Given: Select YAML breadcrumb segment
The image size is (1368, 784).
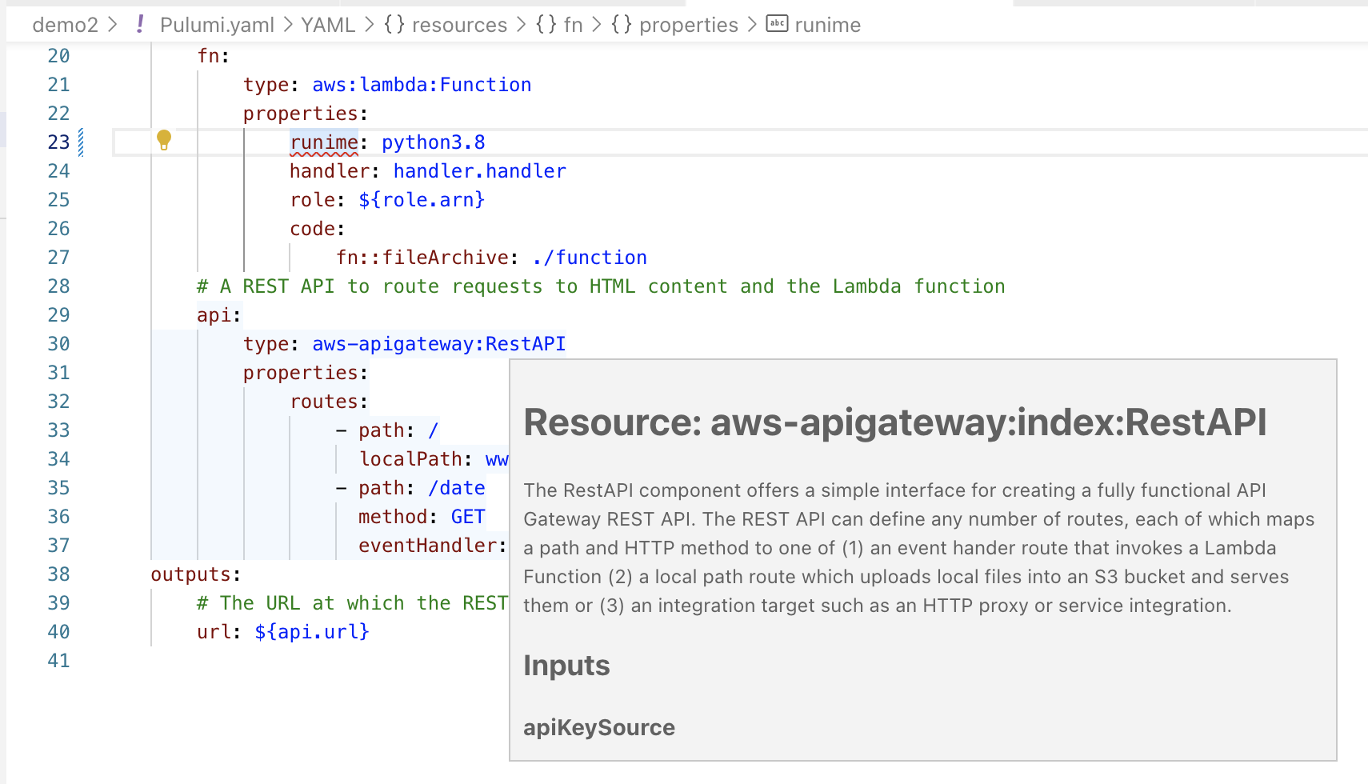Looking at the screenshot, I should [x=328, y=25].
